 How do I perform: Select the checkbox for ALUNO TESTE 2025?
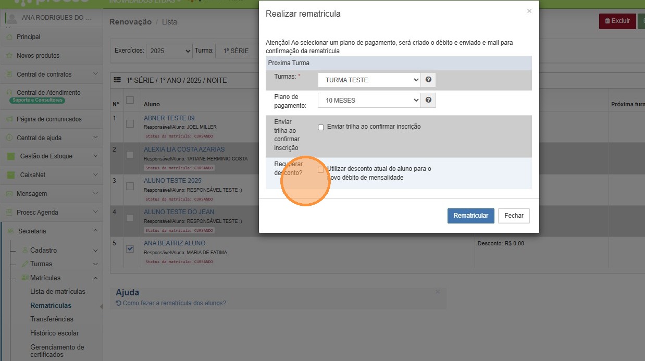coord(130,186)
